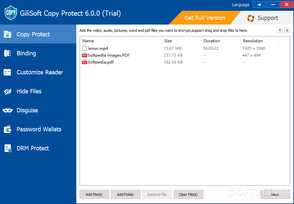Click the 447 x 494 resolution cell
The width and height of the screenshot is (294, 204).
tap(251, 55)
